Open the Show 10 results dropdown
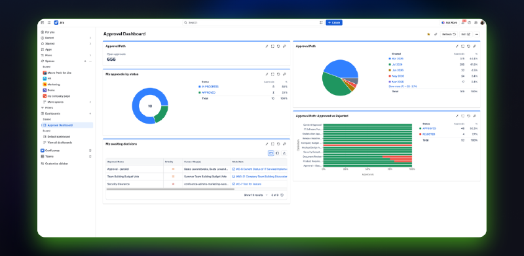Viewport: 524px width, 256px height. (256, 195)
